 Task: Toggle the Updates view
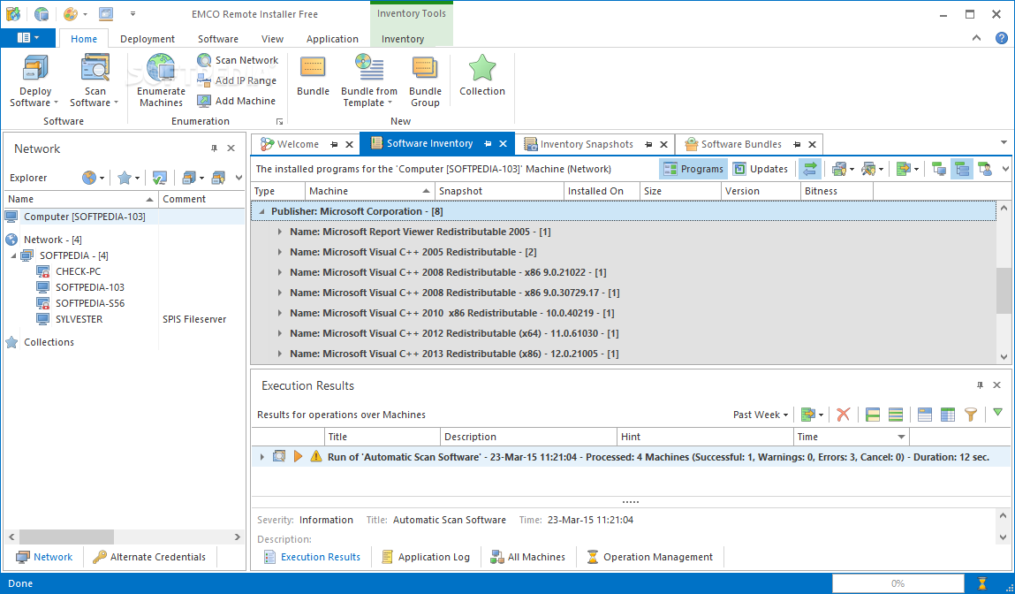(760, 169)
